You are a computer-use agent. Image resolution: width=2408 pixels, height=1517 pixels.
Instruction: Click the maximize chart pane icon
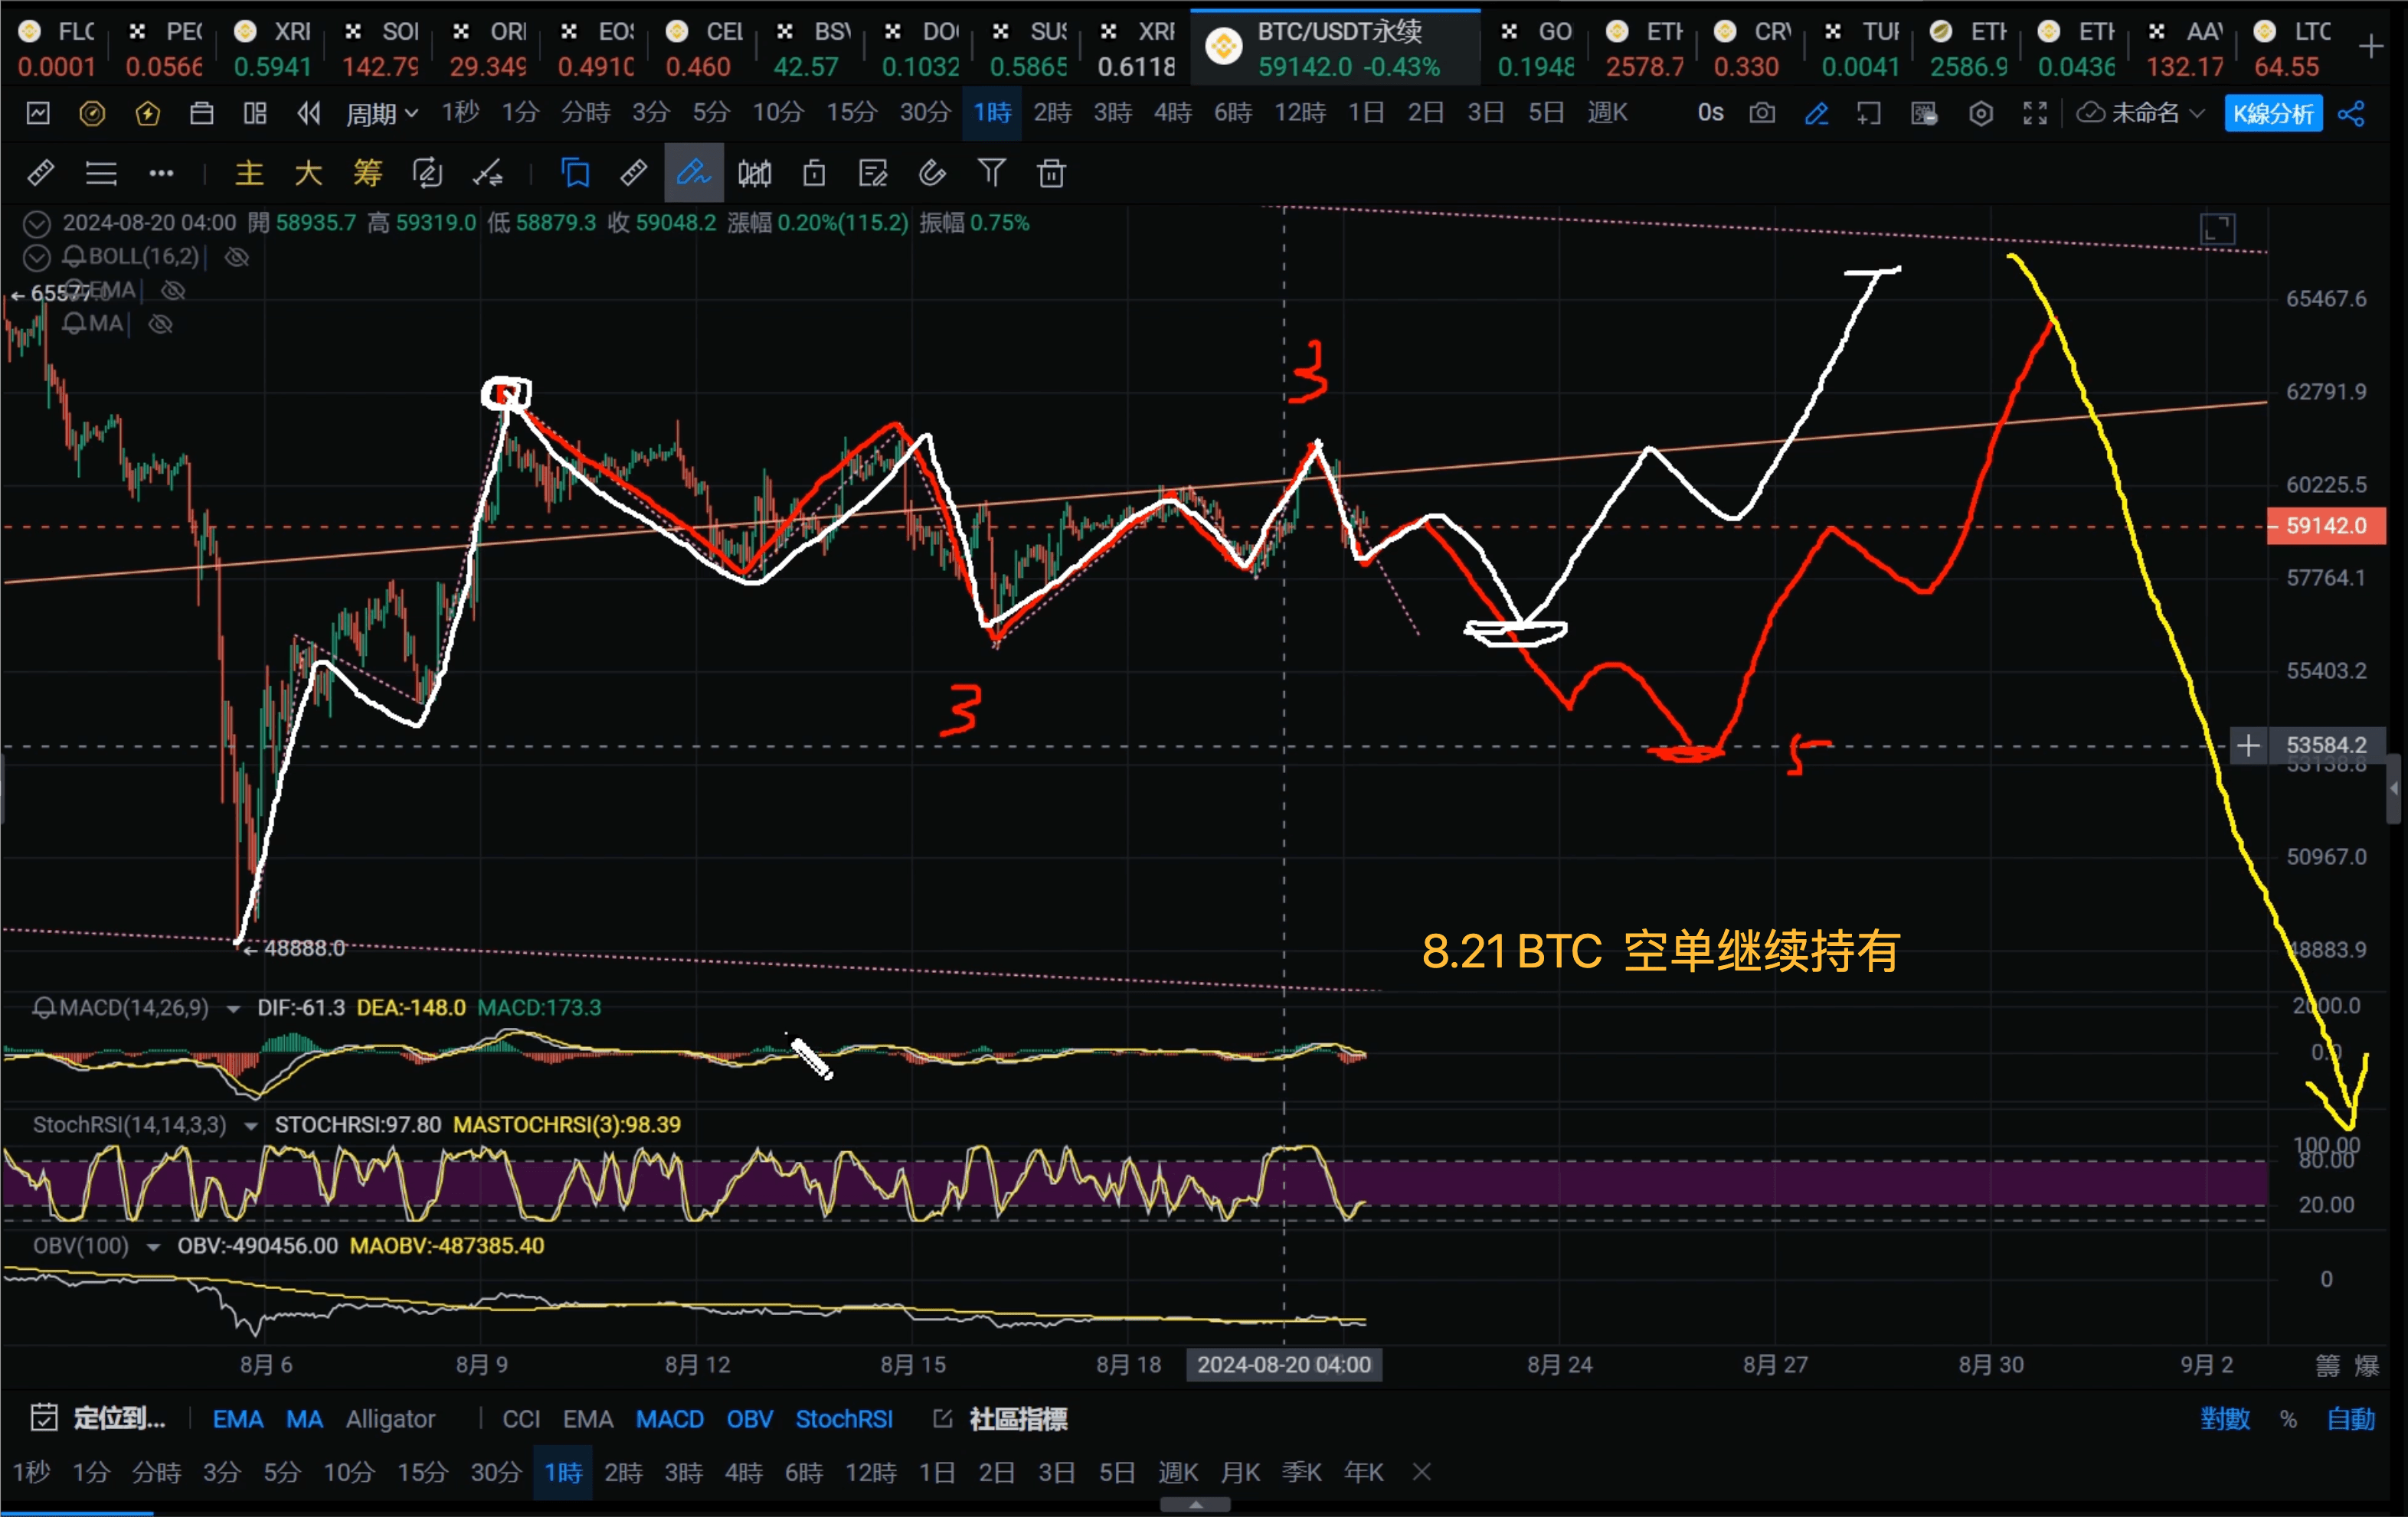2217,229
